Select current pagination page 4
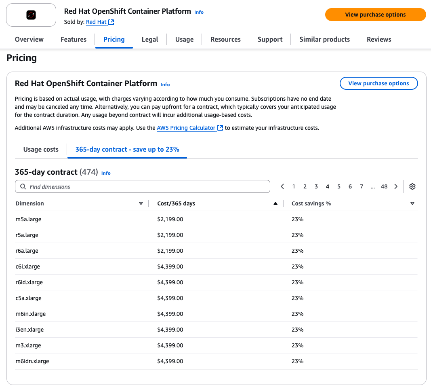 tap(327, 186)
